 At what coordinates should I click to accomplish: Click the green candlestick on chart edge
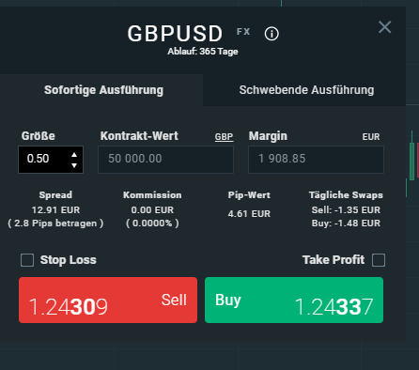point(411,162)
